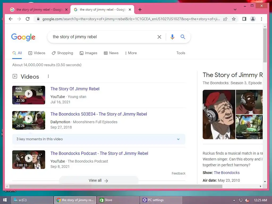The height and width of the screenshot is (204, 272).
Task: Open a new tab with plus button
Action: pos(140,10)
